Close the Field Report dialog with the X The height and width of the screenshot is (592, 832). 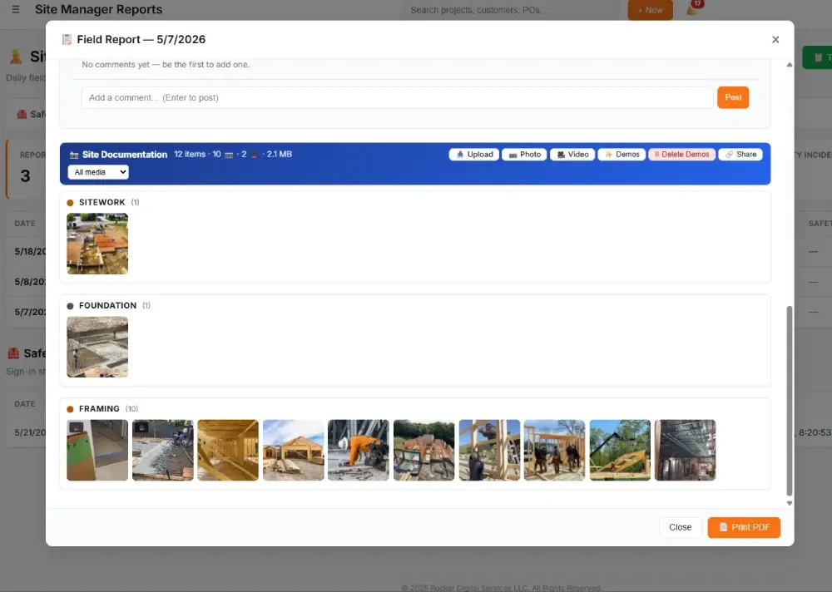pos(775,40)
